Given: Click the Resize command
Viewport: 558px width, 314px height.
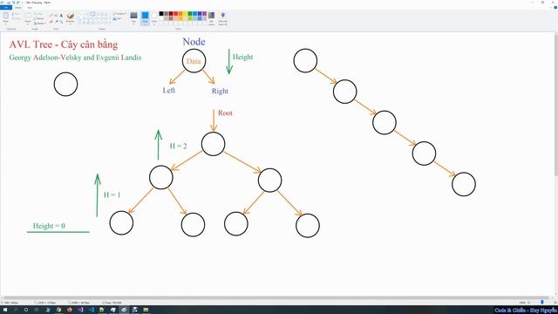Looking at the screenshot, I should coord(38,18).
